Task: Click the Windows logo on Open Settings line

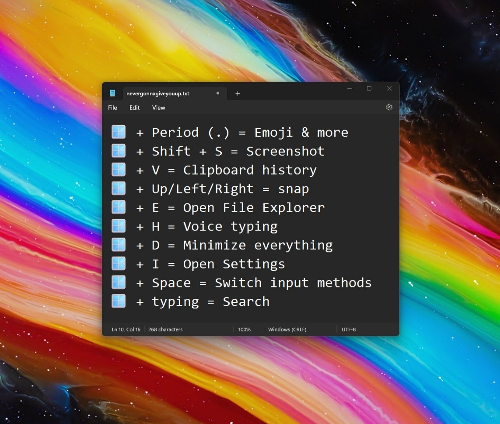Action: pyautogui.click(x=118, y=263)
